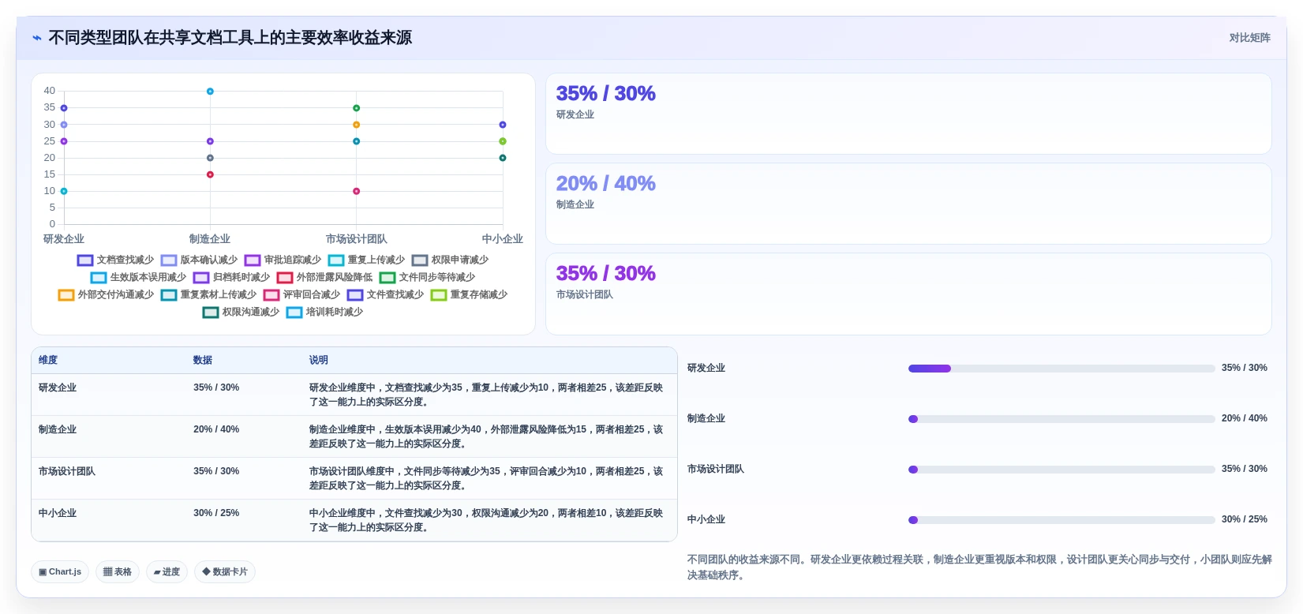Image resolution: width=1303 pixels, height=614 pixels.
Task: Open the 对比矩阵 link in the header
Action: (x=1249, y=38)
